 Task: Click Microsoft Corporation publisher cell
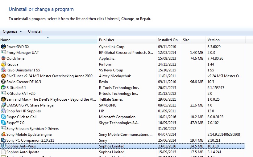pyautogui.click(x=117, y=117)
